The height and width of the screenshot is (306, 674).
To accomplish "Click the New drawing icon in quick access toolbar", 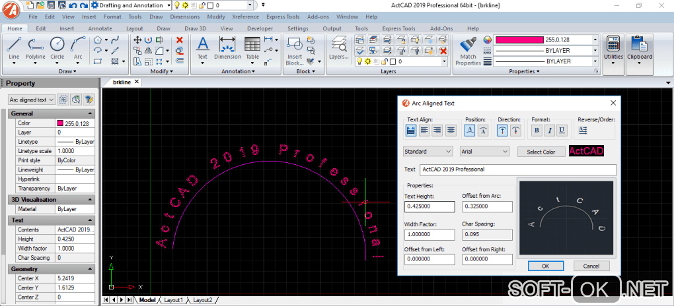I will point(30,5).
